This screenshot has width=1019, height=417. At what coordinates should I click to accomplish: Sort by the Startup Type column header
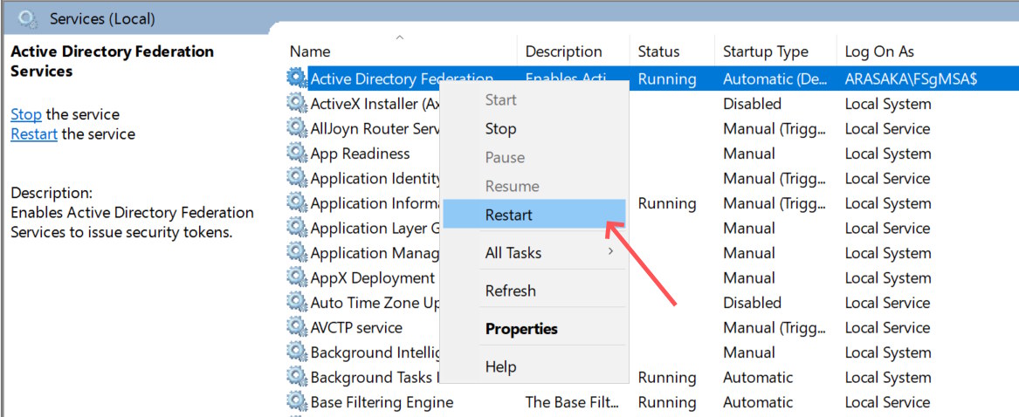(765, 51)
